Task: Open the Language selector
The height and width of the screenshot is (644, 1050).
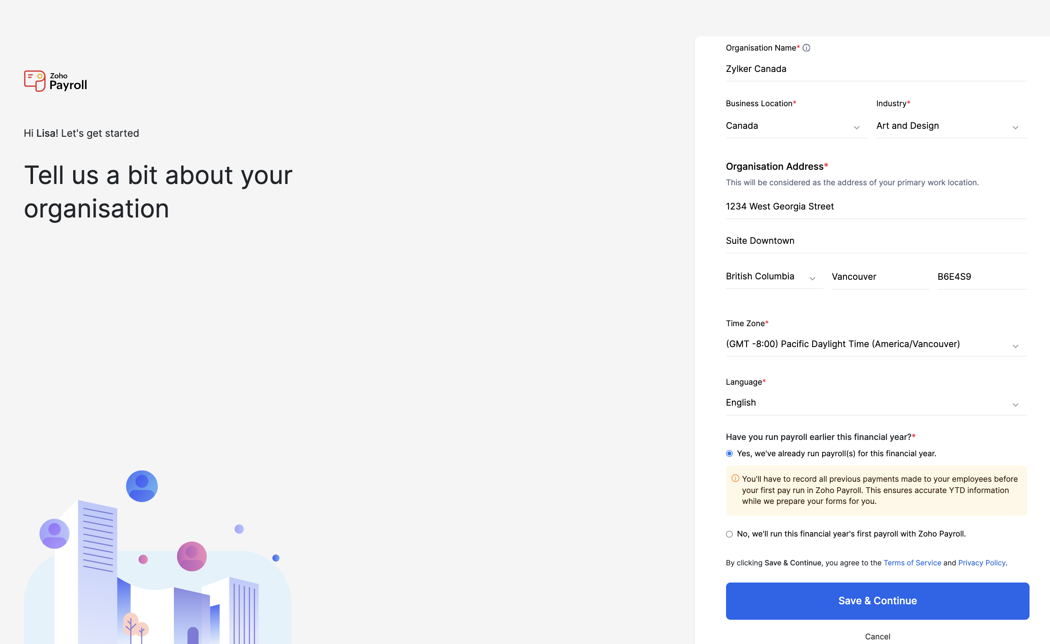Action: (x=876, y=402)
